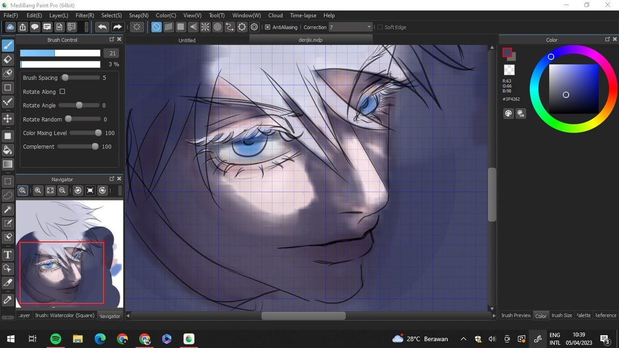This screenshot has height=348, width=619.
Task: Select the Text tool
Action: coord(8,255)
